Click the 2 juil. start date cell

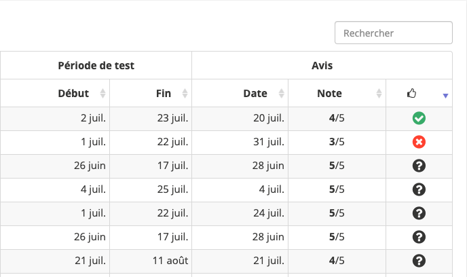pyautogui.click(x=93, y=118)
